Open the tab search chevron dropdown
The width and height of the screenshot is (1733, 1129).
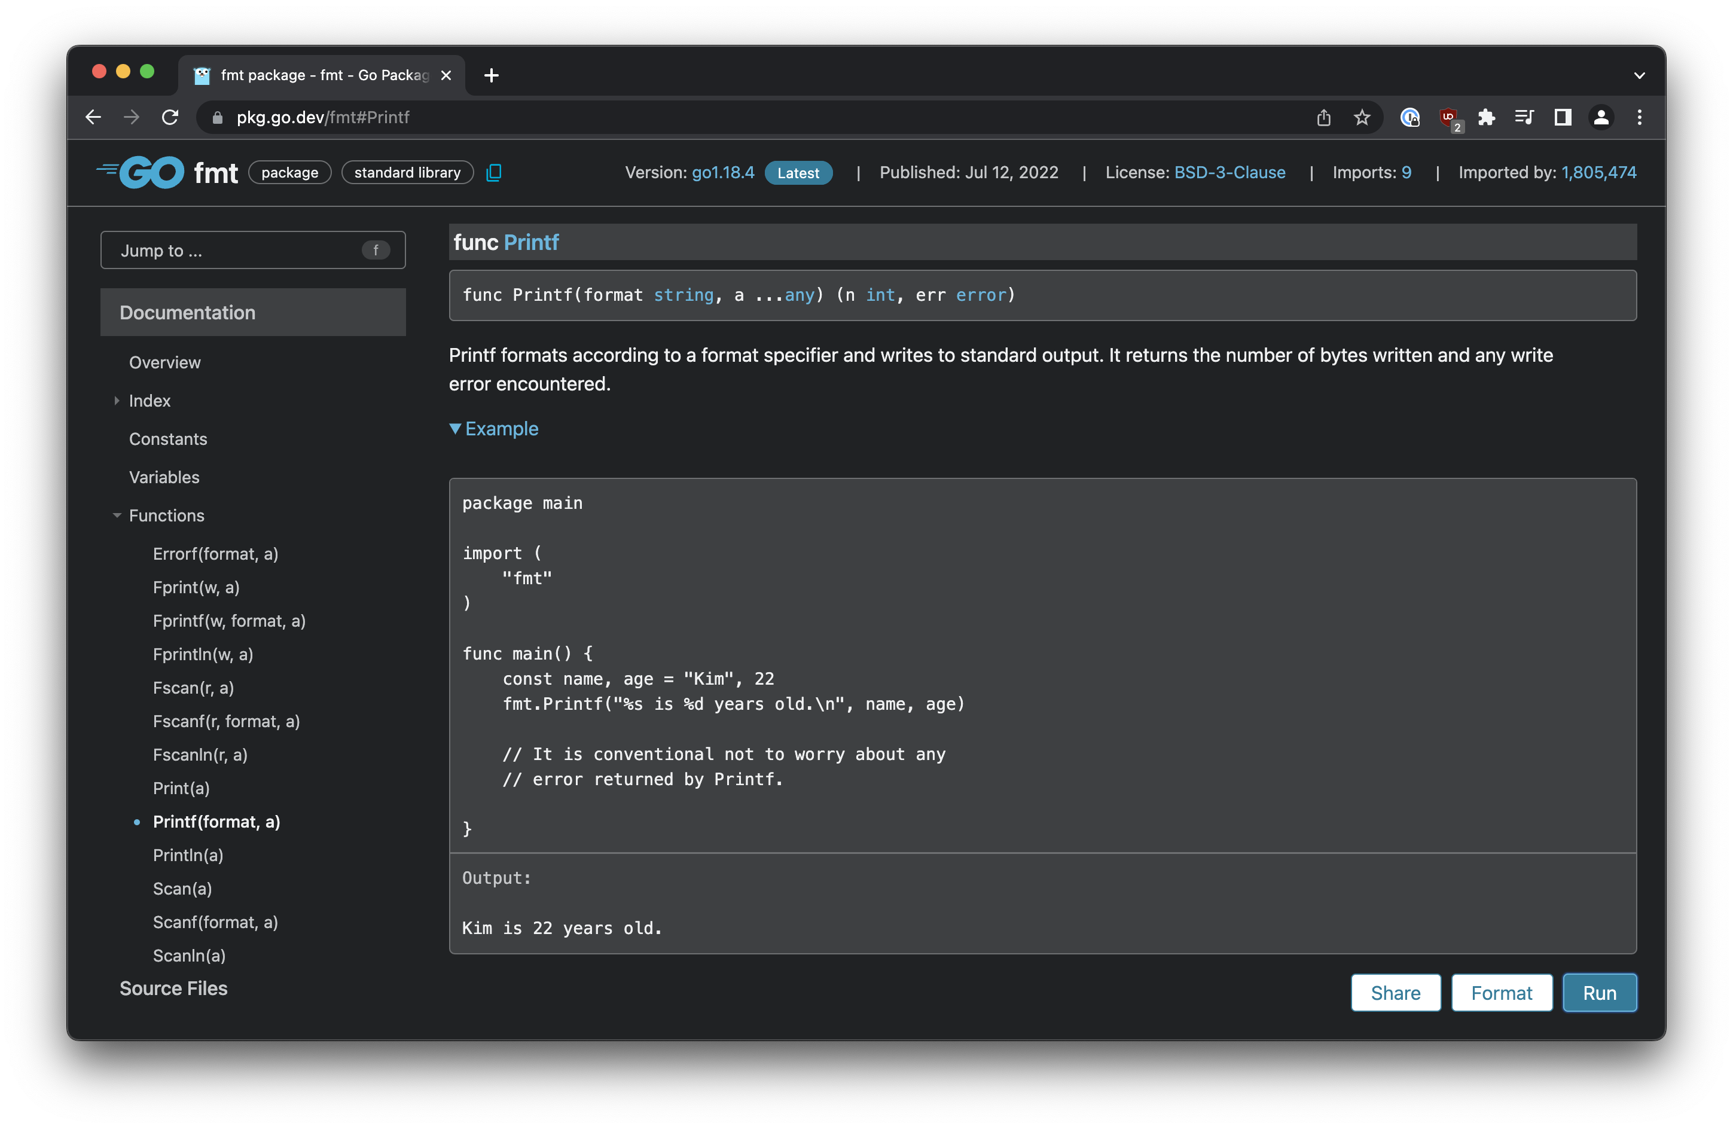coord(1639,75)
